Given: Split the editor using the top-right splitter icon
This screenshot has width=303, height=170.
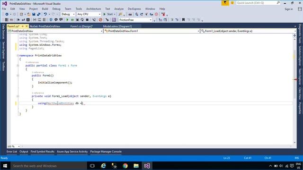Looking at the screenshot, I should pos(294,35).
